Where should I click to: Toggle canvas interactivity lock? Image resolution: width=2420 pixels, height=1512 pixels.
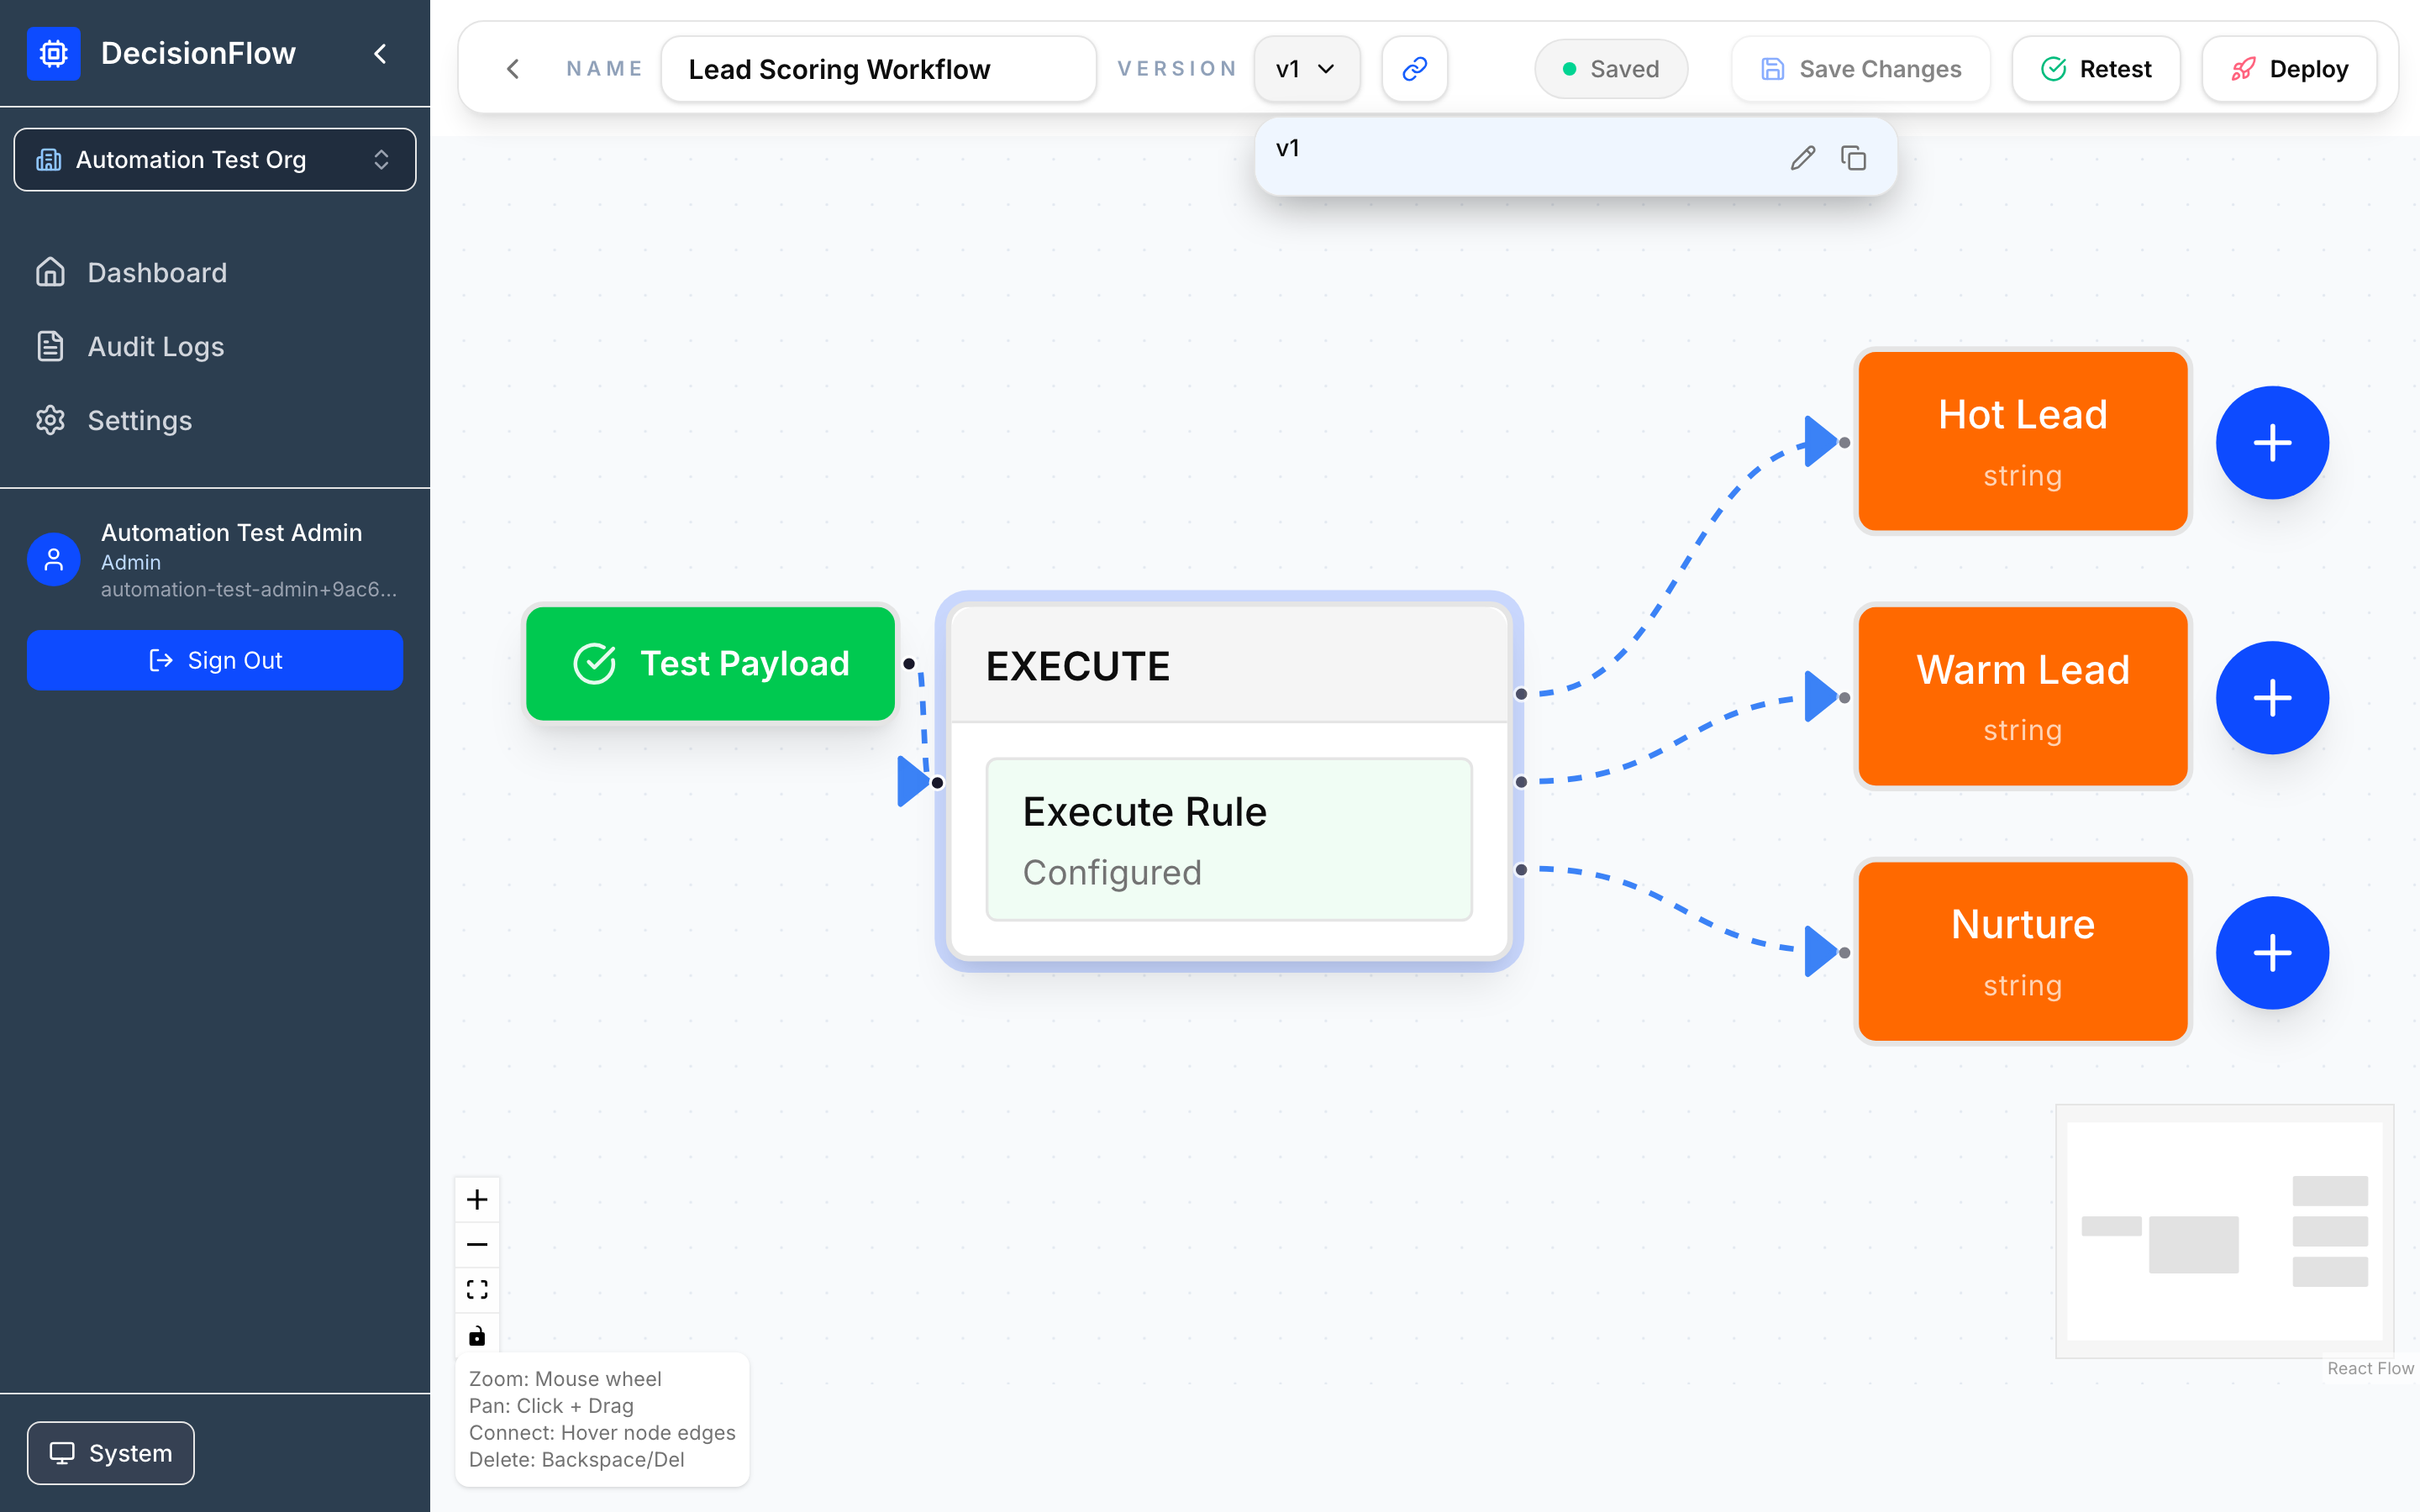click(477, 1335)
